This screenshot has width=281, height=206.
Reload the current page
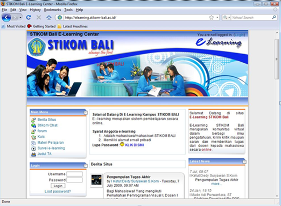pos(29,17)
